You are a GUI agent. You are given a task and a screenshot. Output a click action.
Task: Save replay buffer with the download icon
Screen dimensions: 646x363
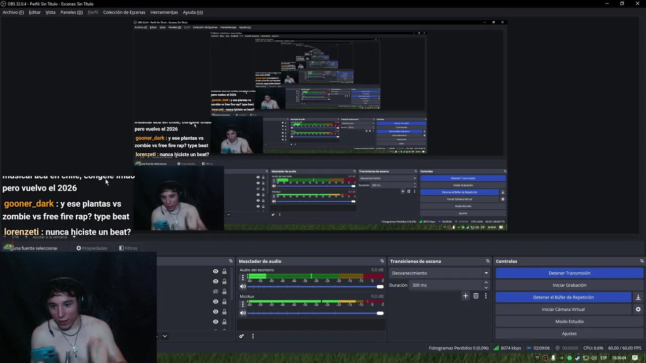click(x=638, y=297)
